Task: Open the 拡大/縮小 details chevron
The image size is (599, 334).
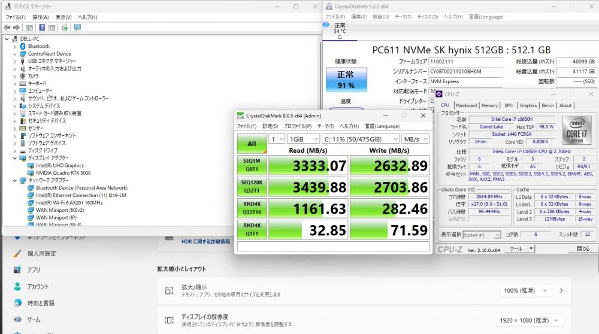Action: point(561,290)
